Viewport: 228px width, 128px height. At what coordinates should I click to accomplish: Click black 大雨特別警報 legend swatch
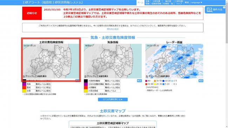[86, 81]
